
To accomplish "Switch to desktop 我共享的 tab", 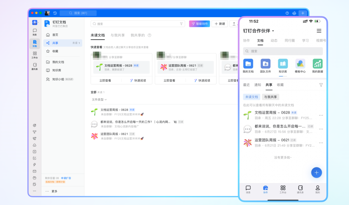I will click(138, 35).
